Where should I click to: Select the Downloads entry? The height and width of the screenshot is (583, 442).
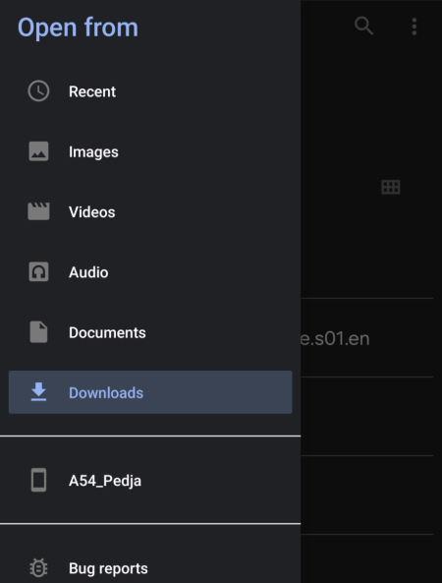click(x=150, y=392)
